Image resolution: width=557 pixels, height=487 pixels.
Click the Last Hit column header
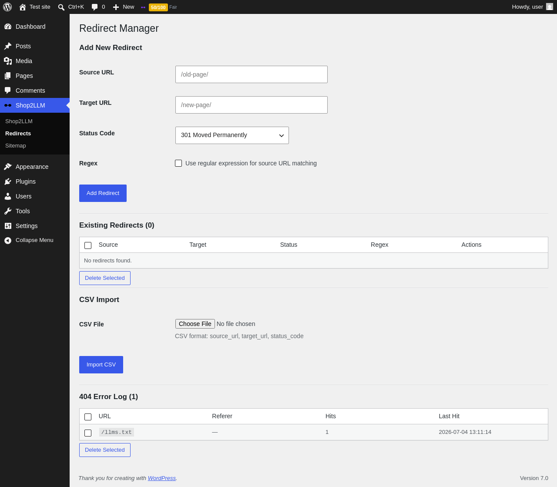point(449,416)
